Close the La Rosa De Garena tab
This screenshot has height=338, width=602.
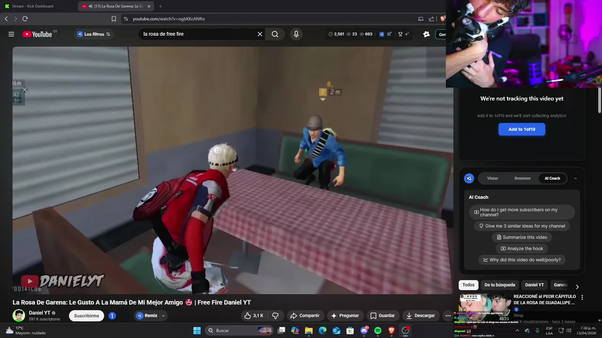point(149,6)
